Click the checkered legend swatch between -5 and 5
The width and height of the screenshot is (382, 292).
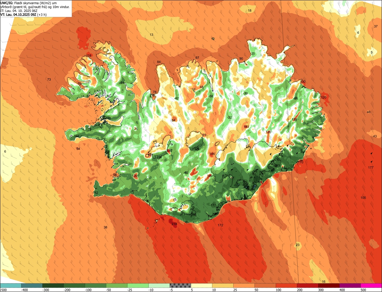pyautogui.click(x=180, y=285)
